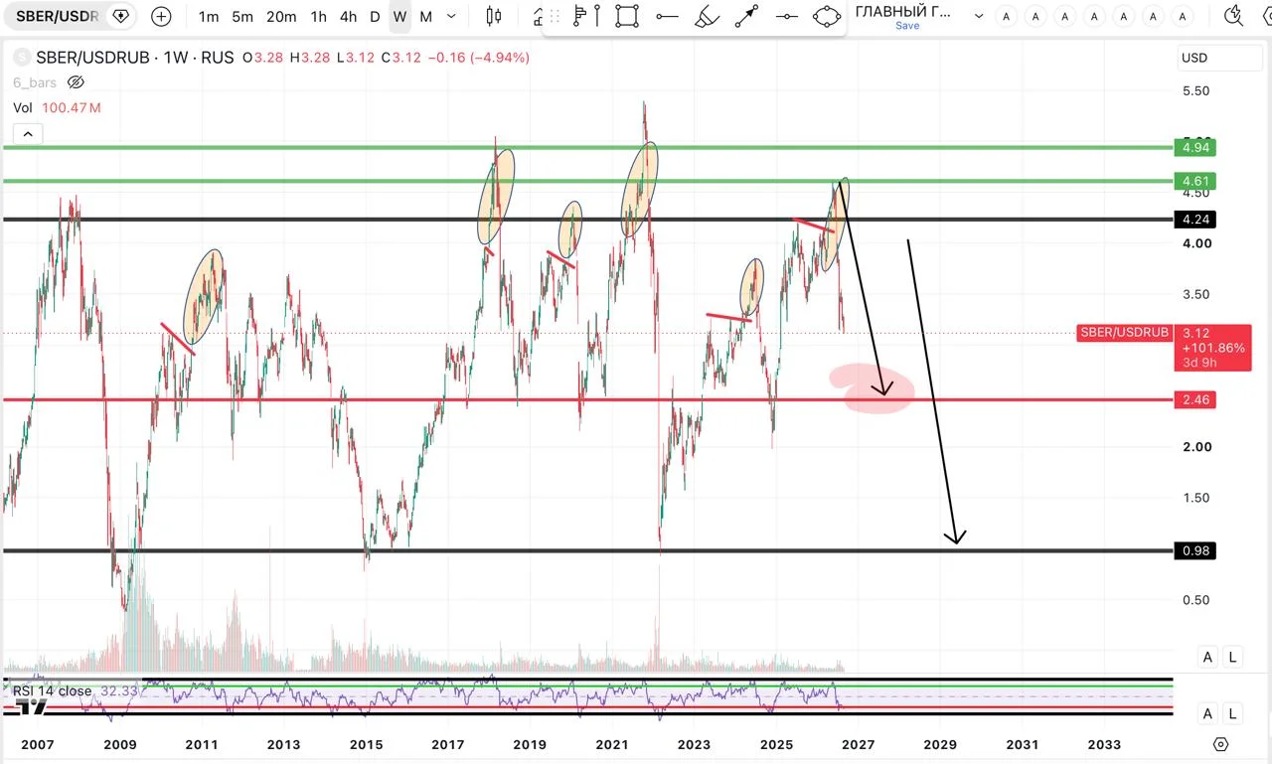Open the SBER/USDR symbol search
Screen dimensions: 1272x764
point(57,16)
